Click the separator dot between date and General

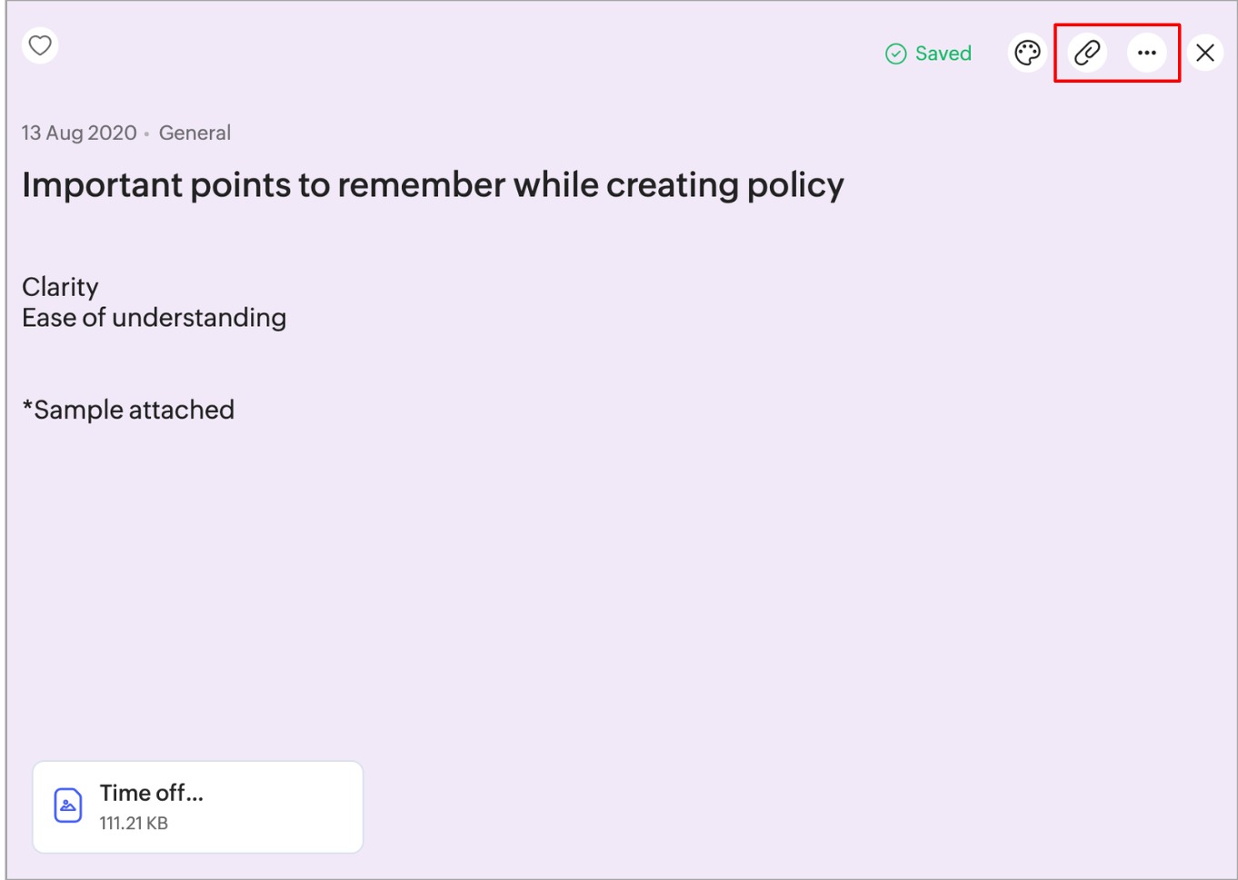[146, 134]
